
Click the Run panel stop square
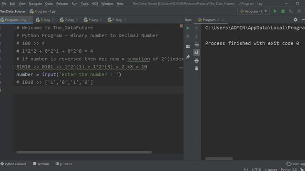pyautogui.click(x=188, y=36)
